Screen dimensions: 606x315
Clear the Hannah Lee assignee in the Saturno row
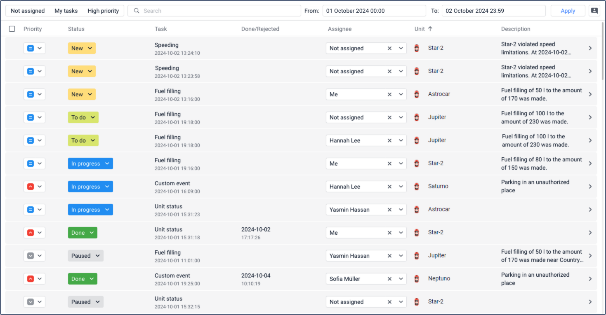[x=389, y=187]
